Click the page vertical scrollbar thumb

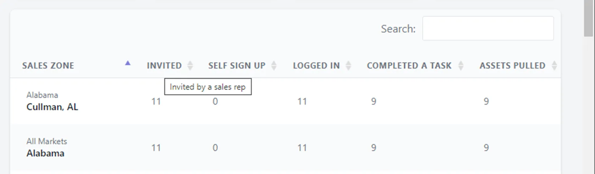pyautogui.click(x=588, y=18)
